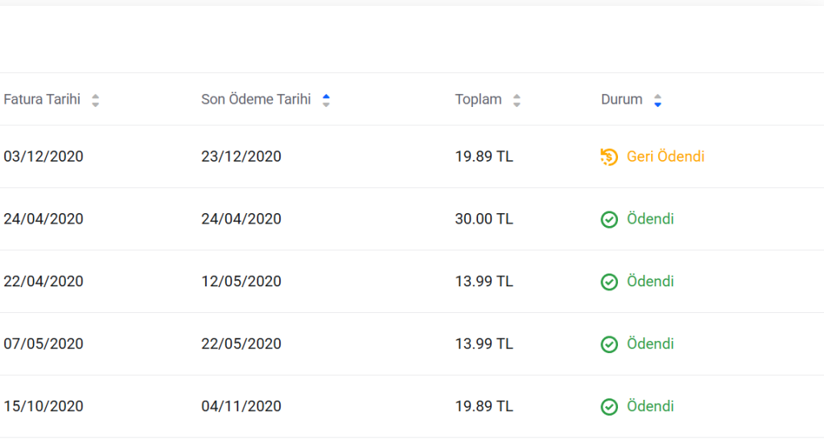Screen dimensions: 824x440
Task: Click the 30.00 TL total amount
Action: click(484, 219)
